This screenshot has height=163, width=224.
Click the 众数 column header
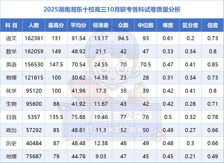123,25
